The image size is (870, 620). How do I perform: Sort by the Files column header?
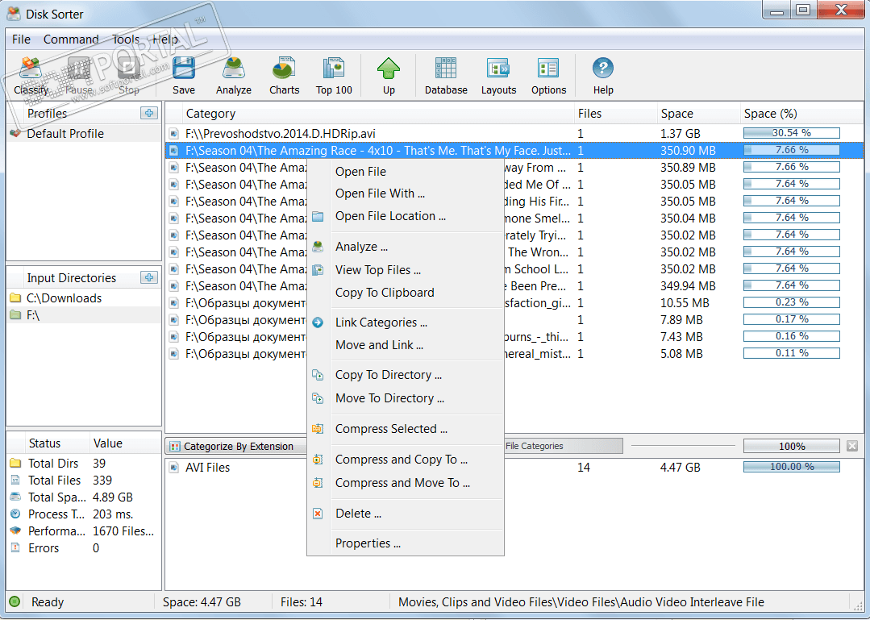[615, 113]
